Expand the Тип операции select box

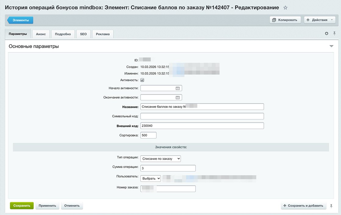pos(161,159)
